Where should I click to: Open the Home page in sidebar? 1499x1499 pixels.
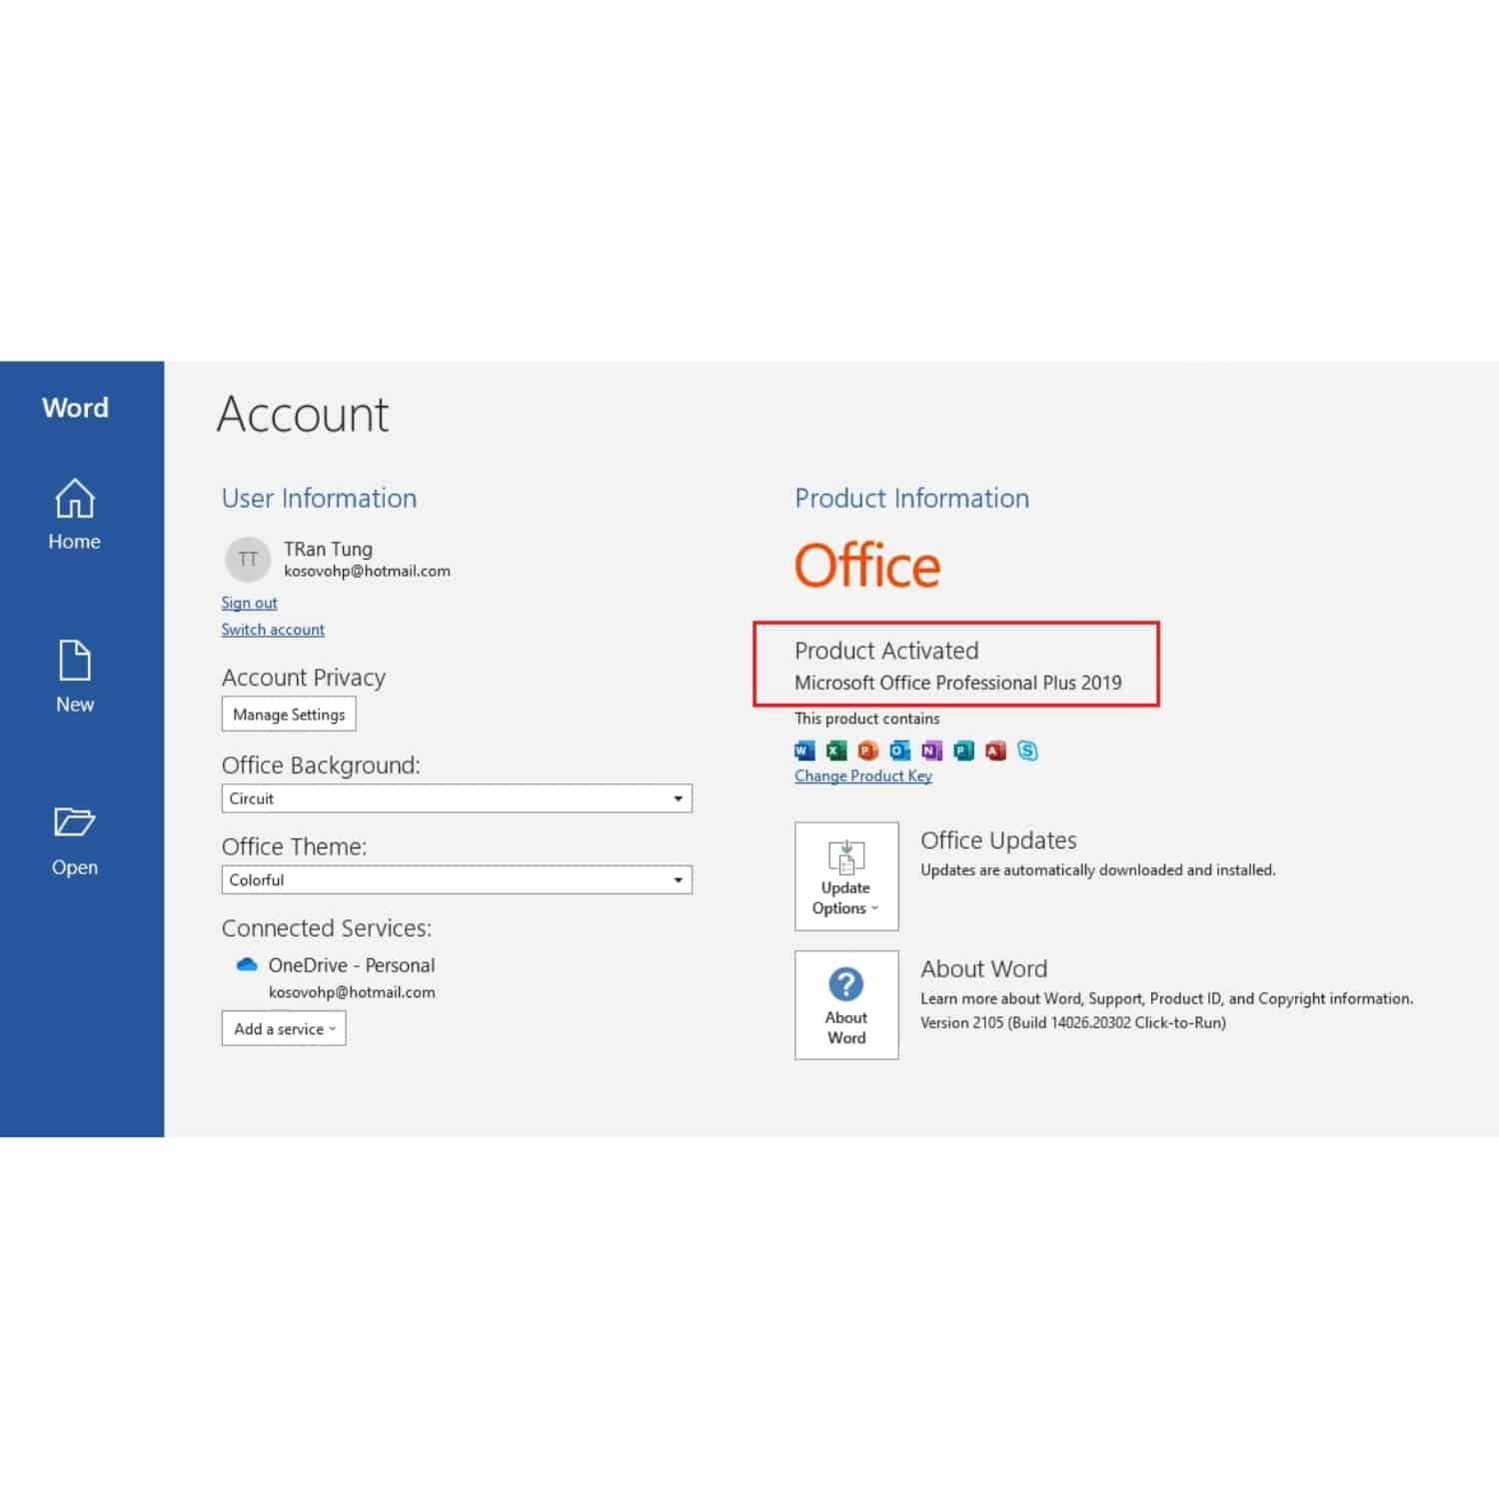[74, 515]
